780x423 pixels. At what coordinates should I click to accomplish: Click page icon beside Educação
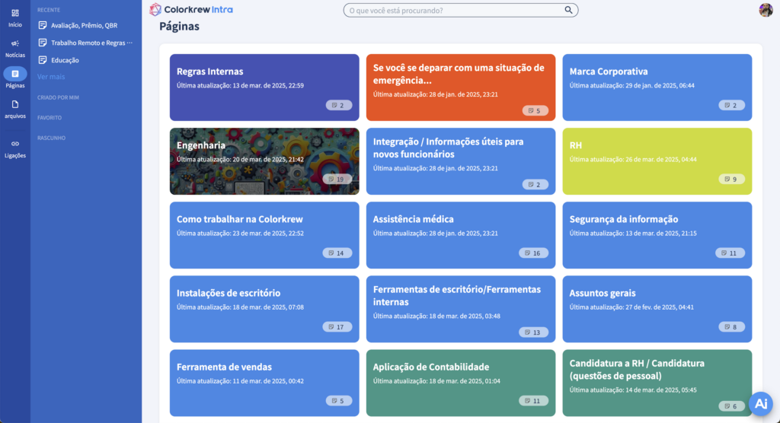pyautogui.click(x=43, y=60)
